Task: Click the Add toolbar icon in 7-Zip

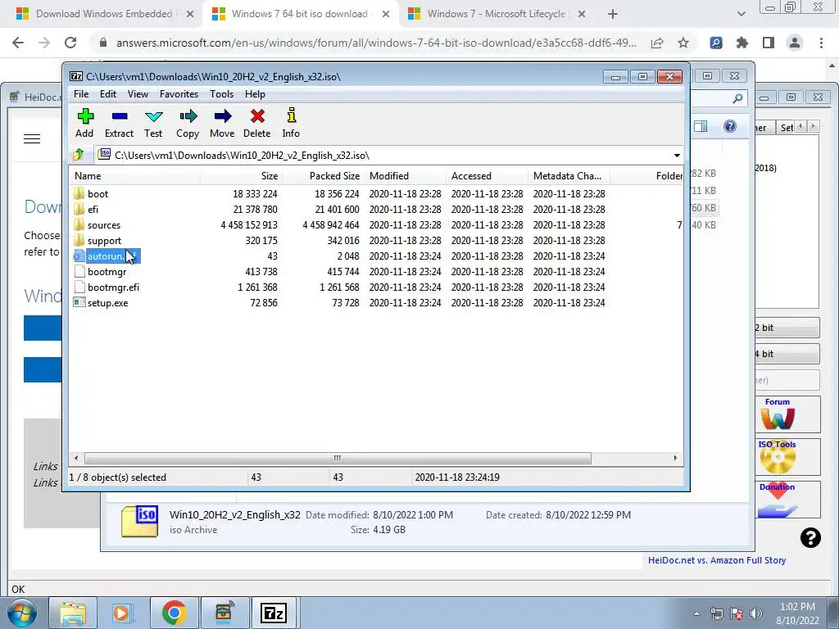Action: (x=85, y=116)
